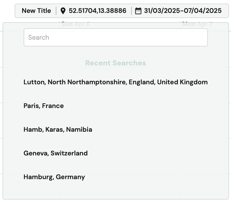The height and width of the screenshot is (200, 231).
Task: Click the calendar grid strip left of the panel
Action: tap(1, 103)
